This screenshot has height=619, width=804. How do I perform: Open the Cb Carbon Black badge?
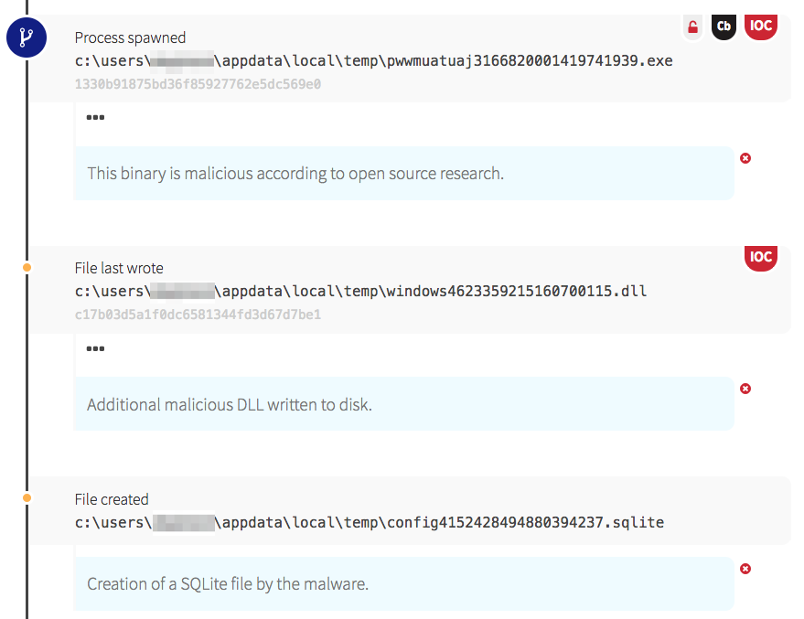(x=724, y=27)
